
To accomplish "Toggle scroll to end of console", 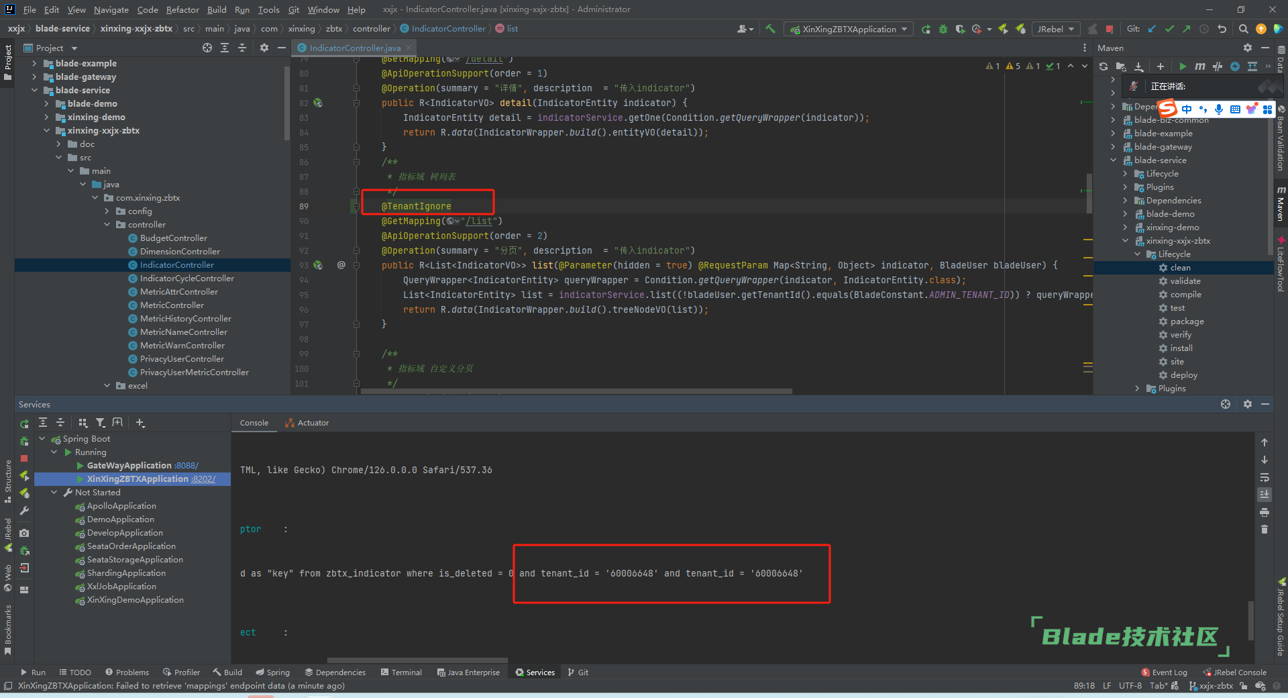I will pyautogui.click(x=1264, y=495).
